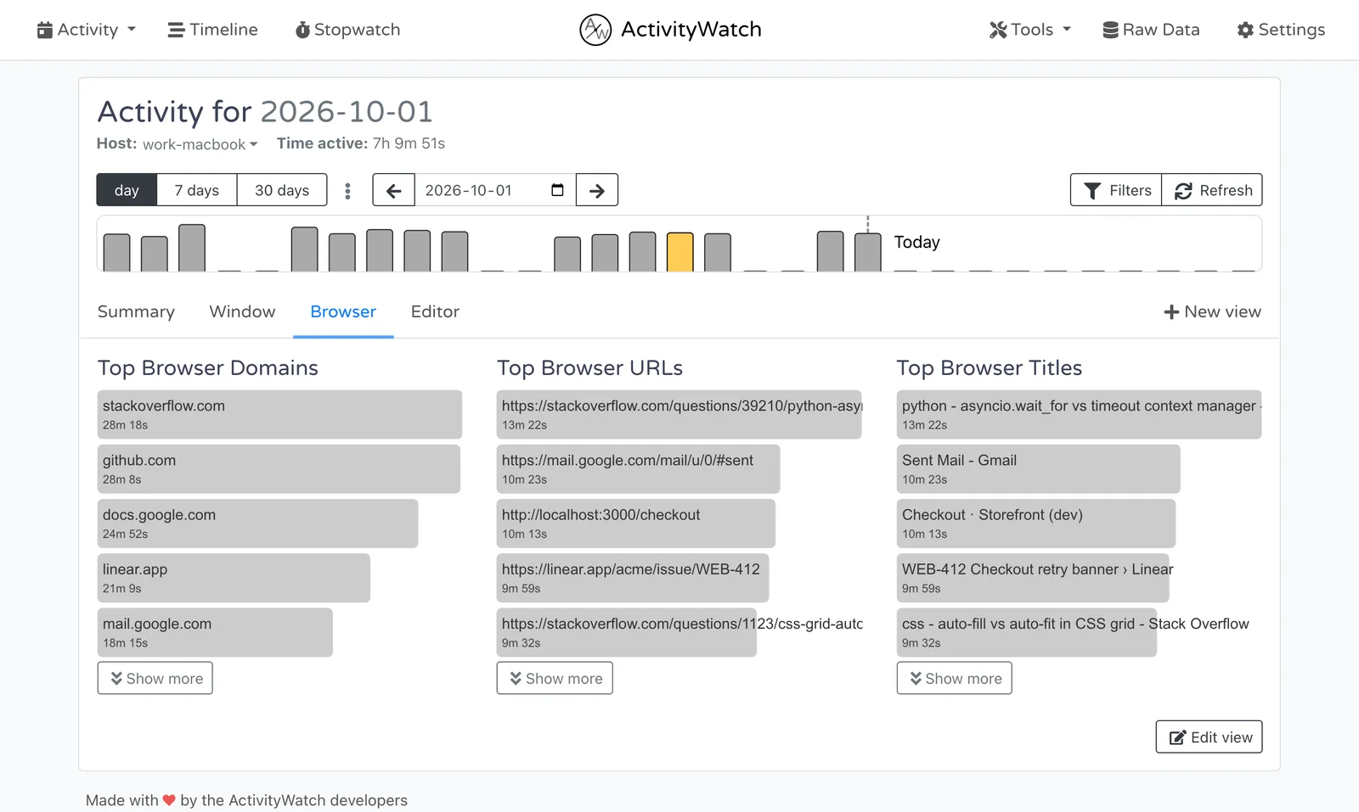
Task: Click the docs.google.com domain bar
Action: click(257, 524)
